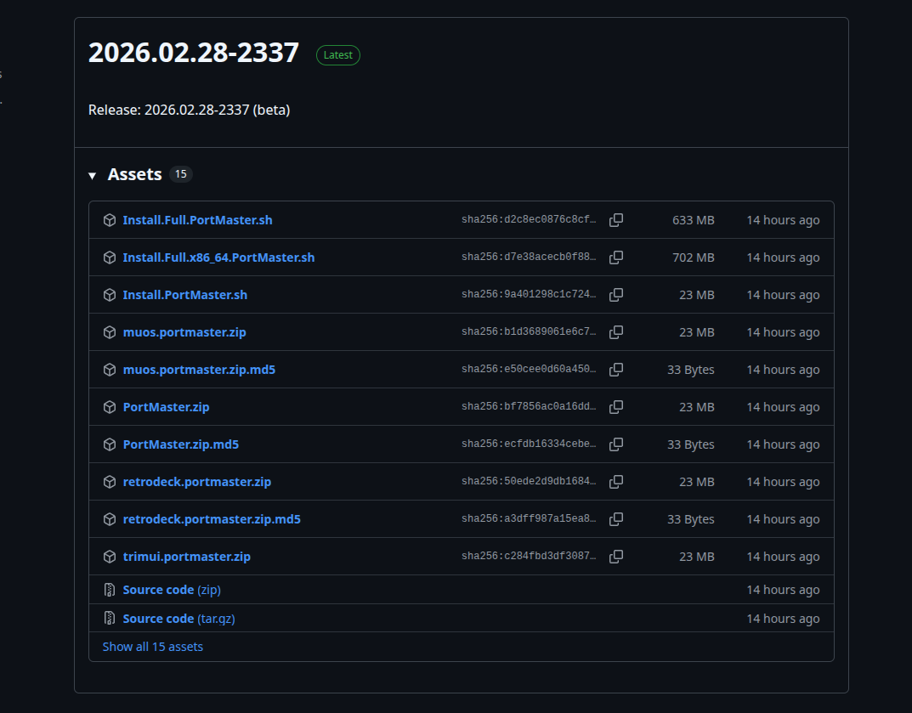This screenshot has width=912, height=713.
Task: Copy SHA256 hash for PortMaster.zip.md5
Action: coord(616,444)
